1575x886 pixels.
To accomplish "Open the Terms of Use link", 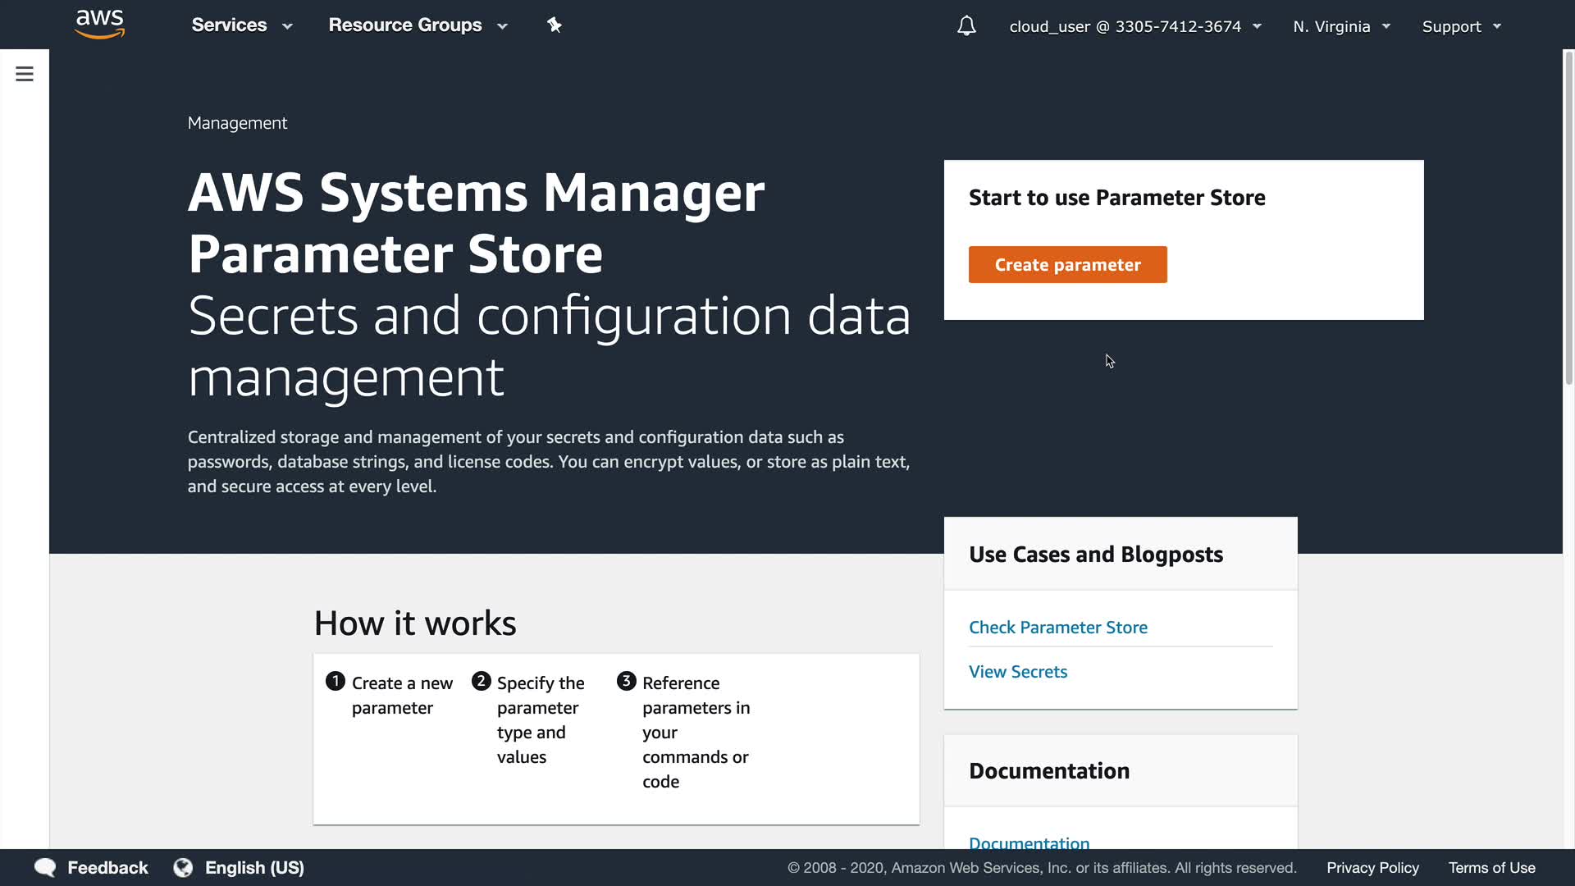I will 1491,868.
